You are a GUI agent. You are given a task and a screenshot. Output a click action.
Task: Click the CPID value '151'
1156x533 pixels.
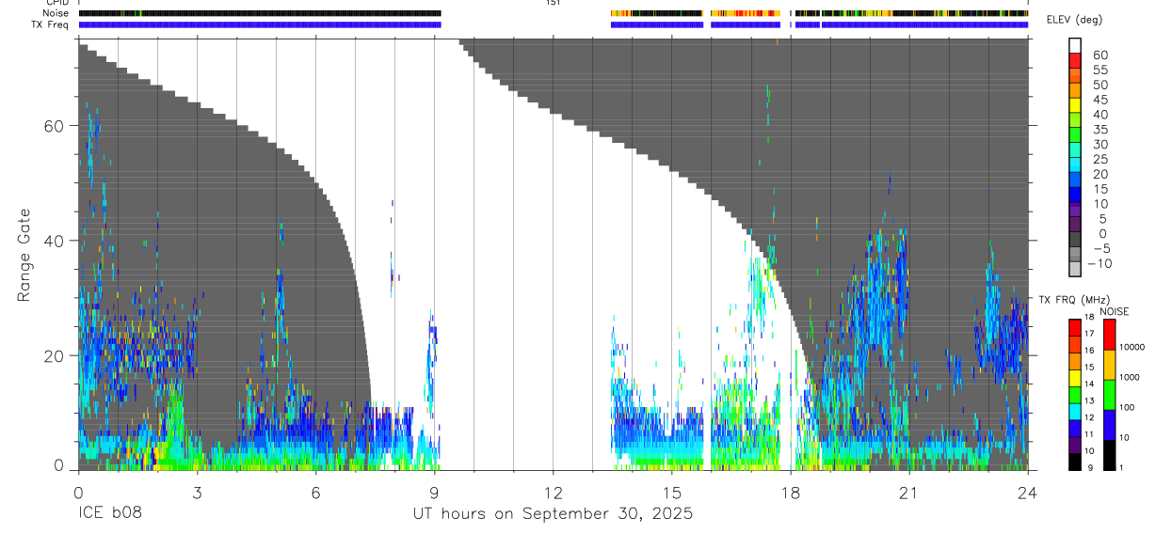click(x=553, y=3)
